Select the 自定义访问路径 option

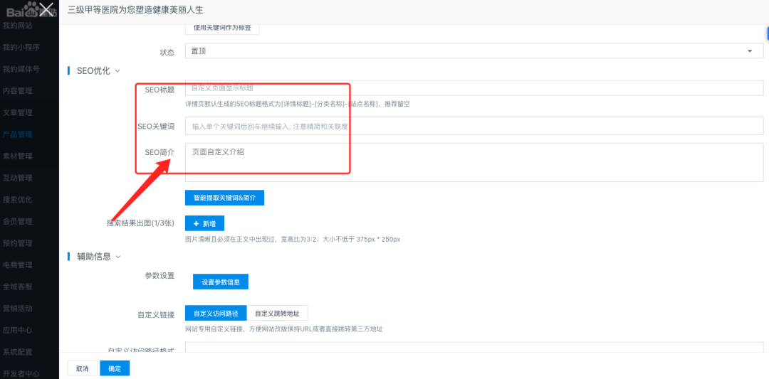pyautogui.click(x=216, y=314)
